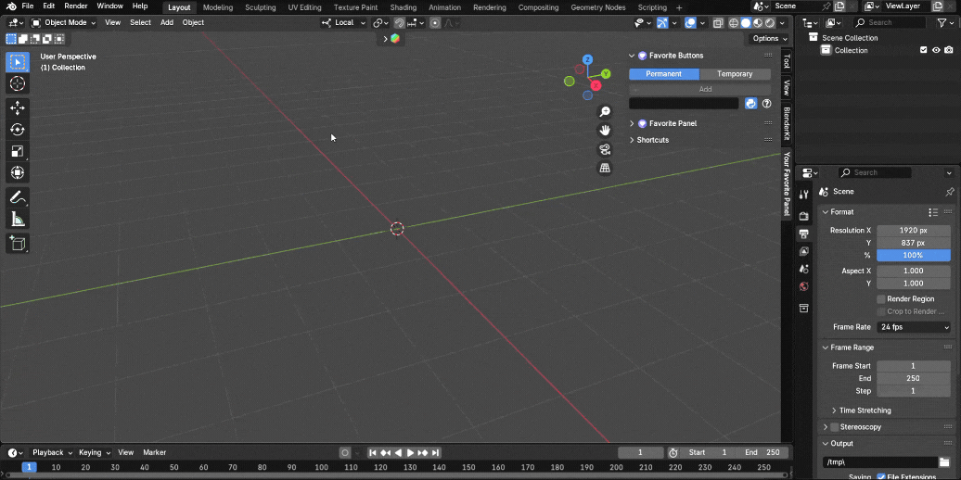Open the viewport Options dropdown
Image resolution: width=961 pixels, height=480 pixels.
pyautogui.click(x=770, y=38)
